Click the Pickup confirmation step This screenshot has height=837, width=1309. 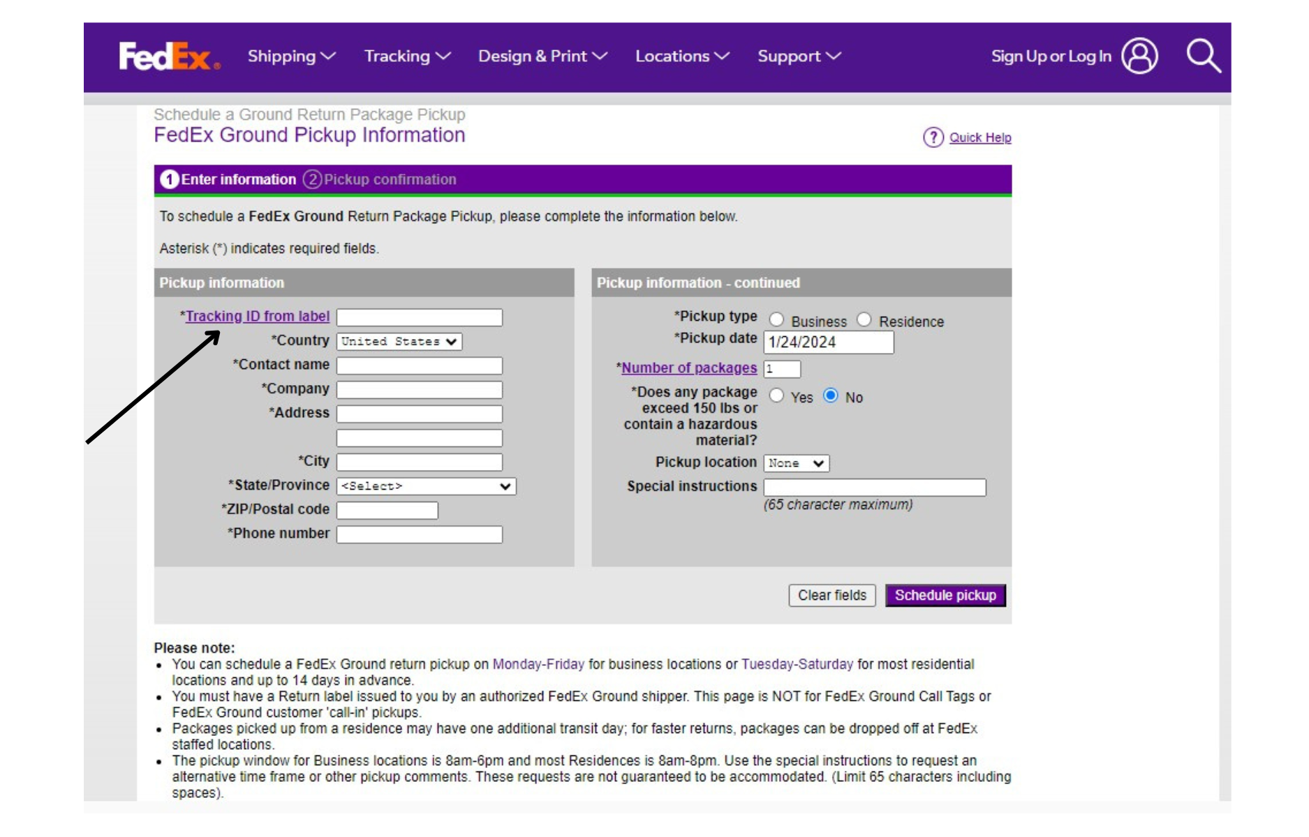pyautogui.click(x=380, y=179)
